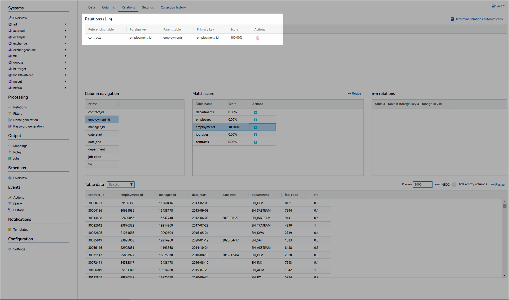Select the manager_id column in Column navigation
509x300 pixels.
coord(96,127)
